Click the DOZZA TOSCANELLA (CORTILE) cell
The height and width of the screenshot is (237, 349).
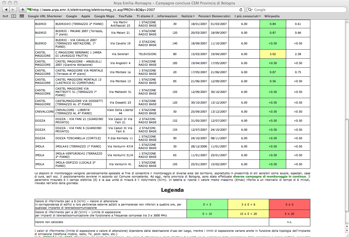click(80, 138)
